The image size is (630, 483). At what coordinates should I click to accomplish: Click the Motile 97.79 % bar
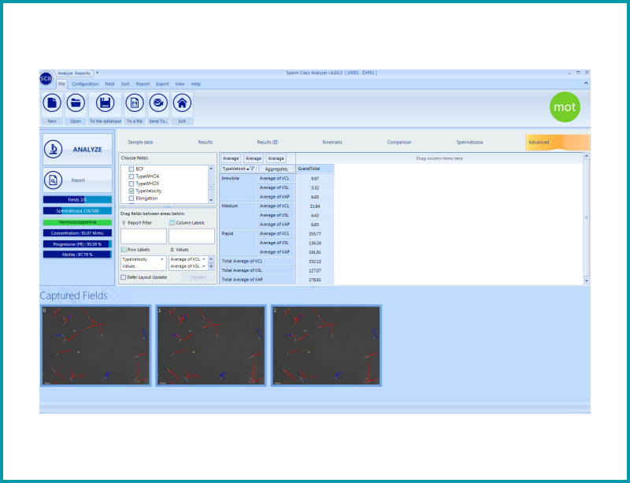tap(77, 255)
